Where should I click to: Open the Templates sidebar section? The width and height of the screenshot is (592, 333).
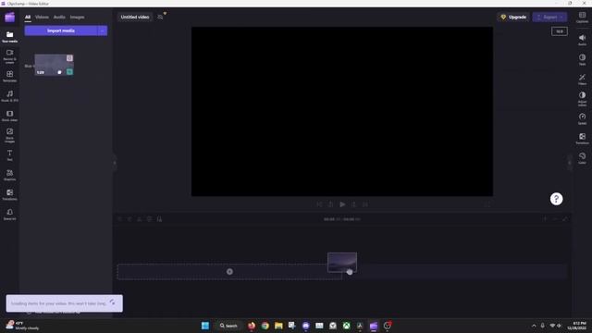tap(10, 76)
